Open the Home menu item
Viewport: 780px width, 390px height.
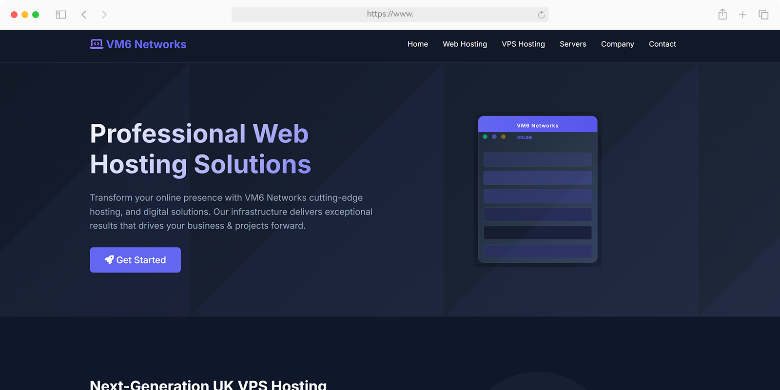pos(418,44)
